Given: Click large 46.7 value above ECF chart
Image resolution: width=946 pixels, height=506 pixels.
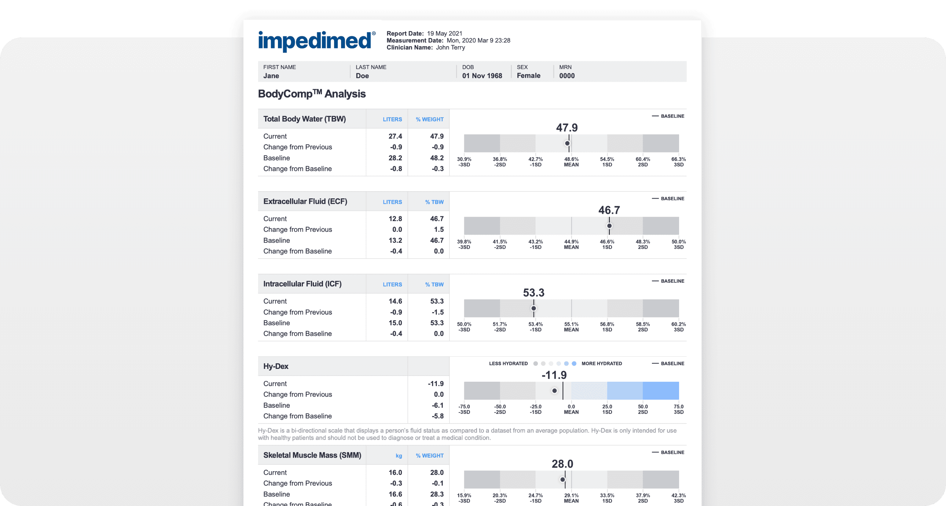Looking at the screenshot, I should click(609, 210).
